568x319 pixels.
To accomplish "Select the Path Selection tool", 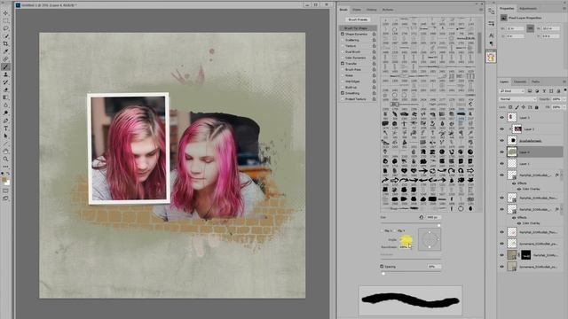I will click(5, 136).
